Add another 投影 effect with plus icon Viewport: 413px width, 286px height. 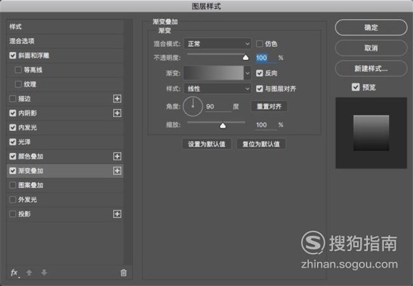click(x=117, y=214)
